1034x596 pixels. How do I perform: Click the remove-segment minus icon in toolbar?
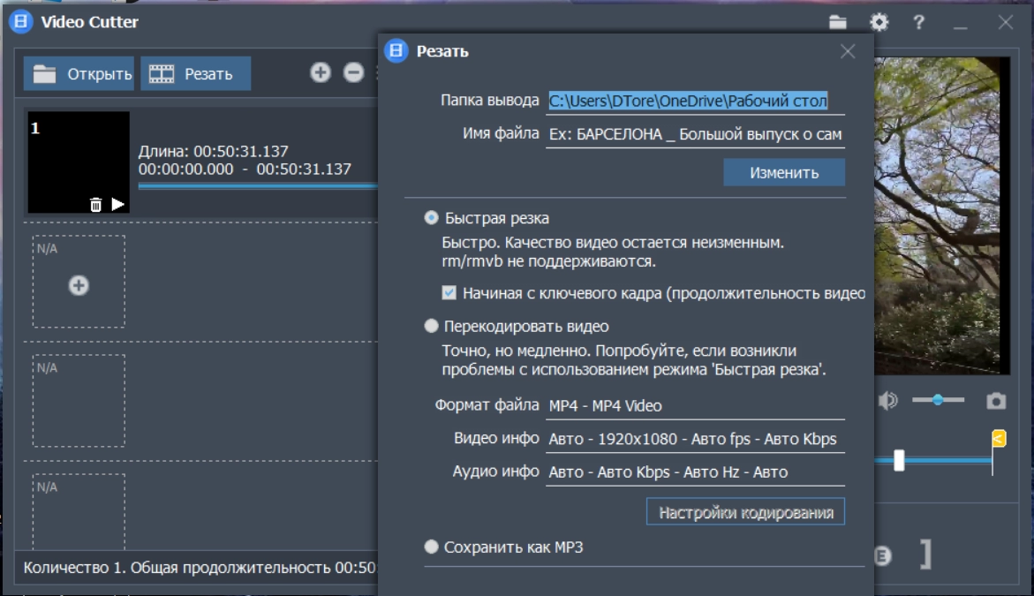pyautogui.click(x=353, y=73)
